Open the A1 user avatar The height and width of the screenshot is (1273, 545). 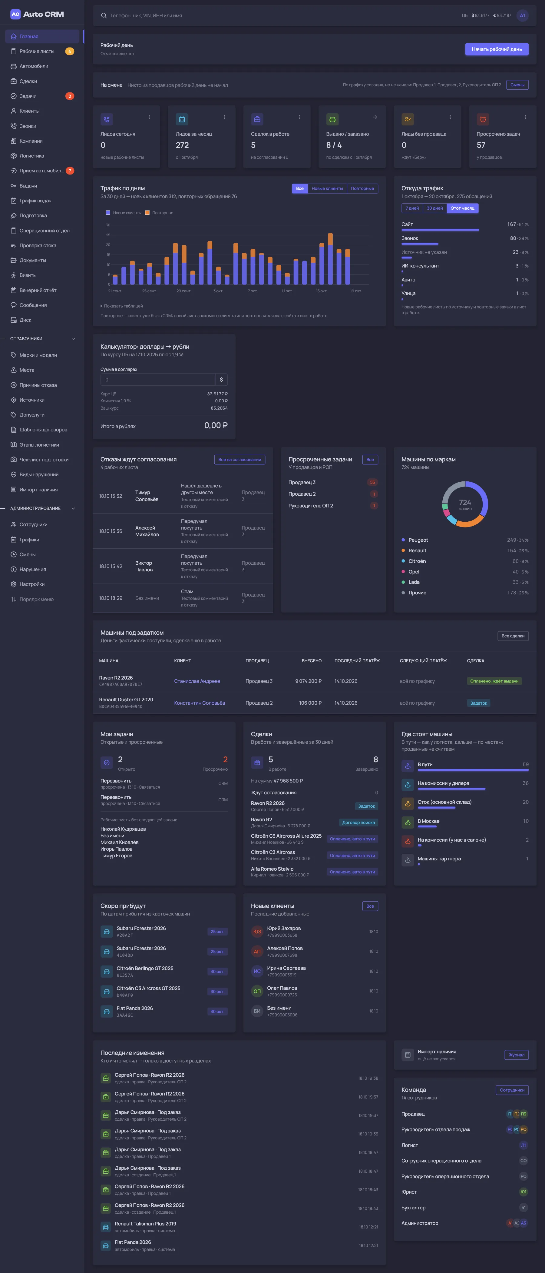click(522, 16)
